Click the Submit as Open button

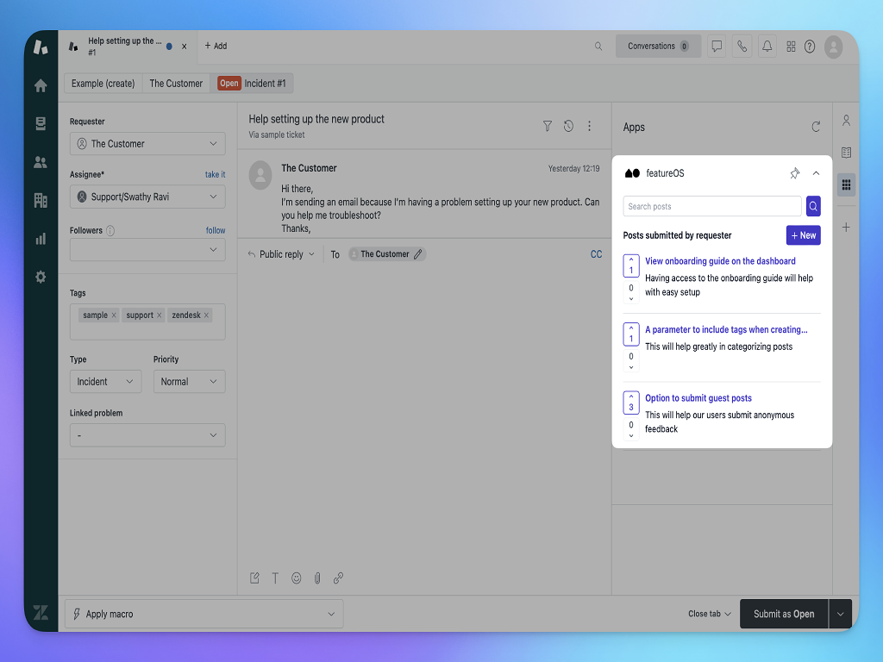pyautogui.click(x=783, y=614)
